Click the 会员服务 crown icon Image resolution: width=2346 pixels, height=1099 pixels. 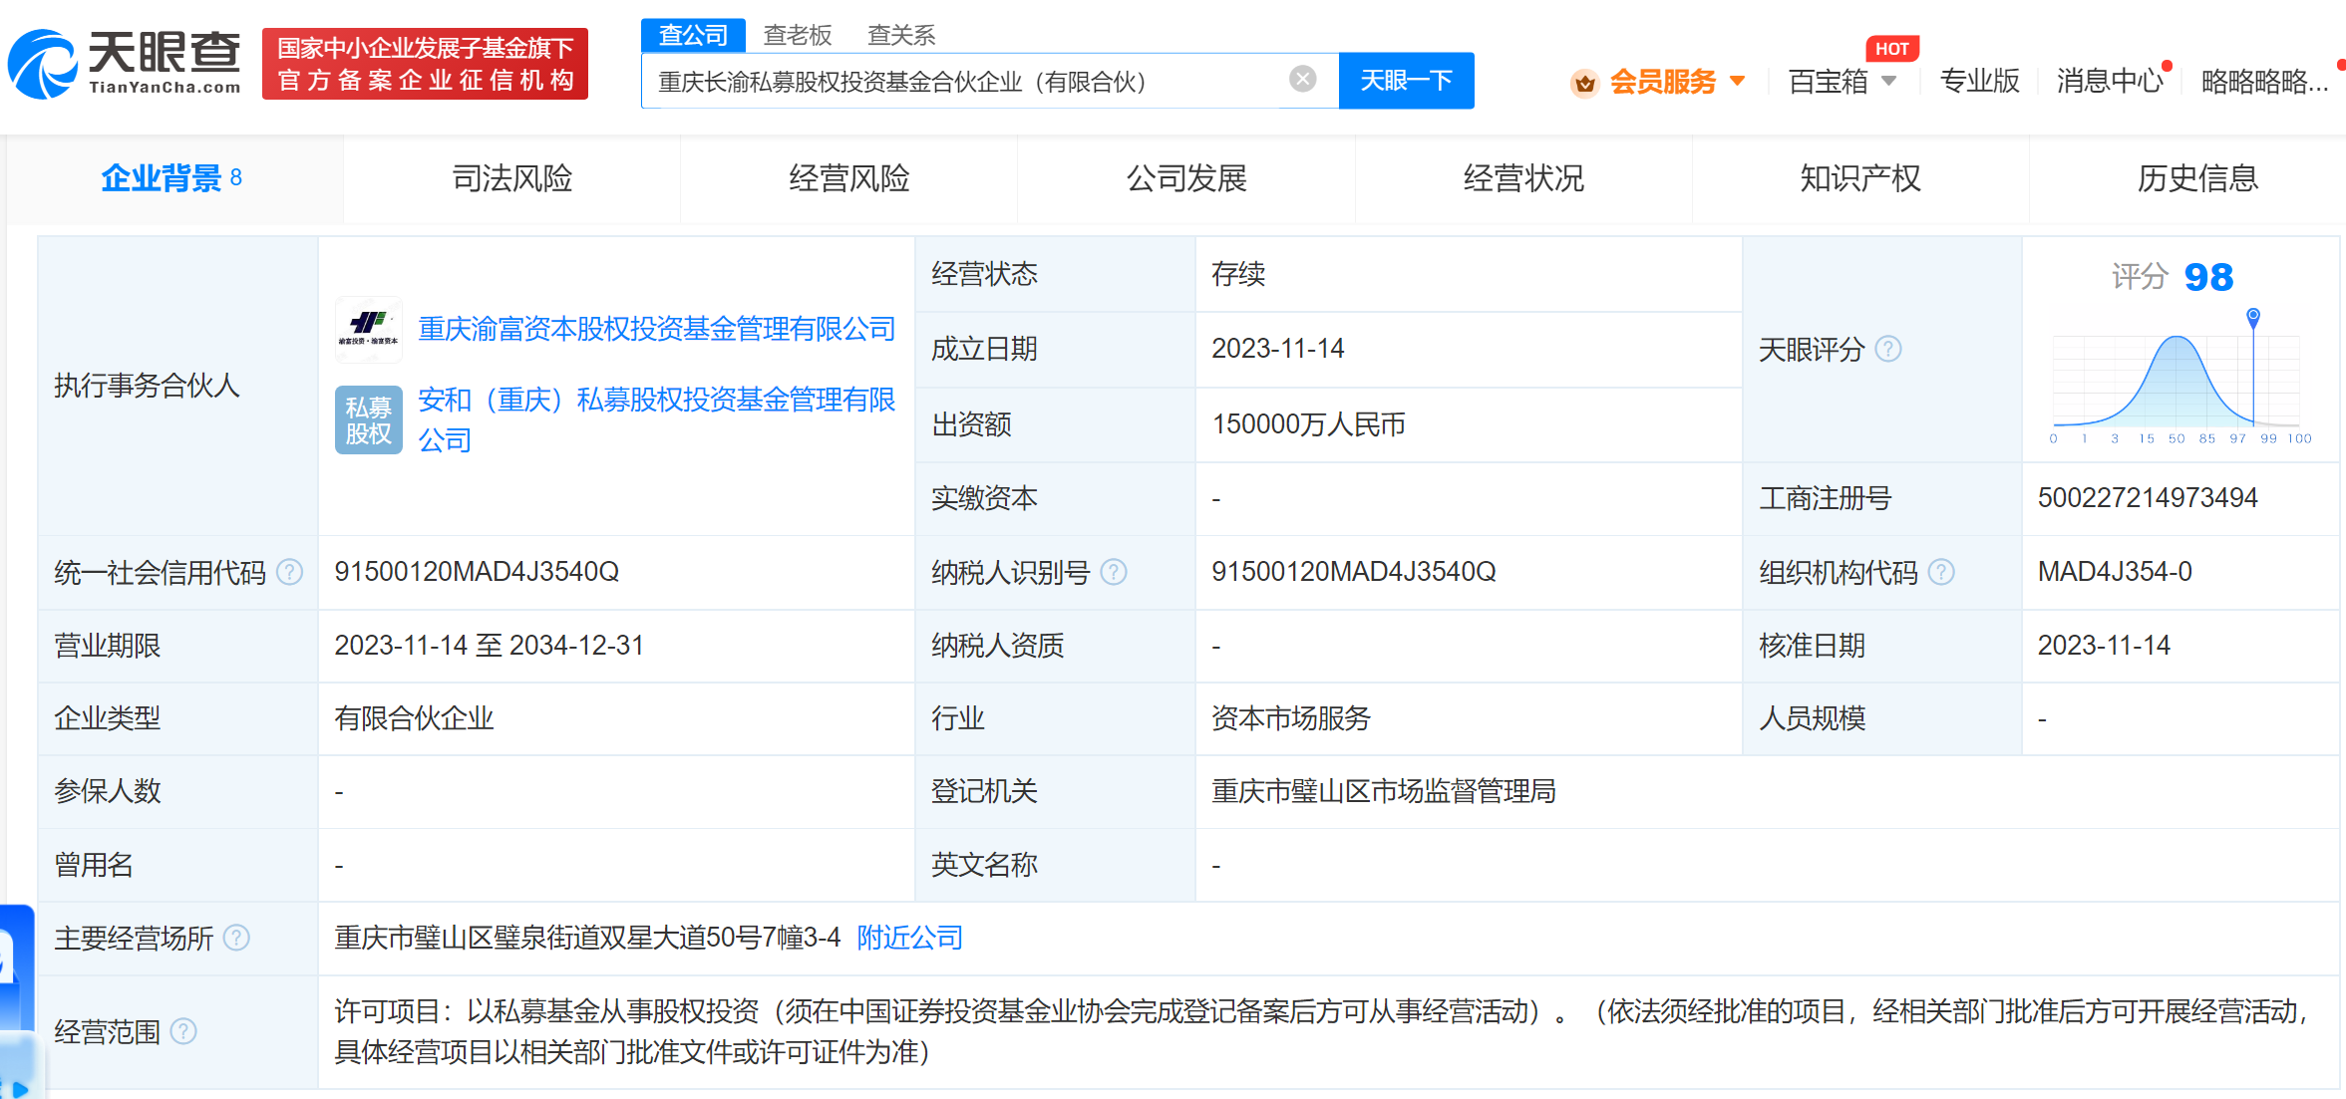point(1584,82)
